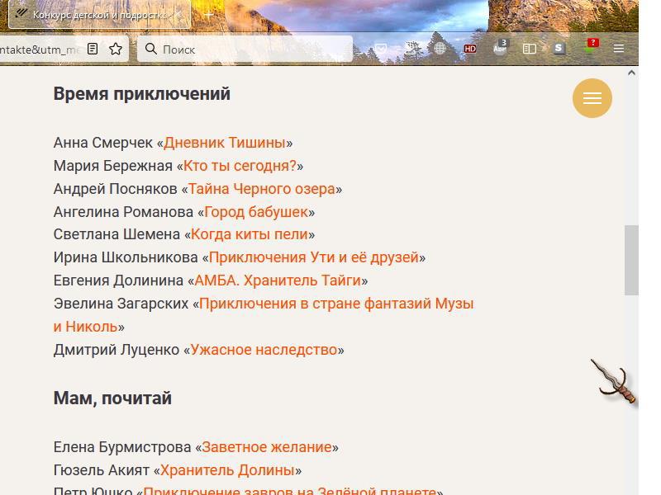Screen dimensions: 661x495
Task: Click the search magnifier icon
Action: tap(151, 49)
